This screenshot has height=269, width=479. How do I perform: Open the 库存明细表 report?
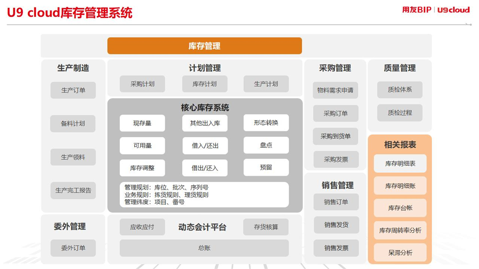tap(400, 163)
